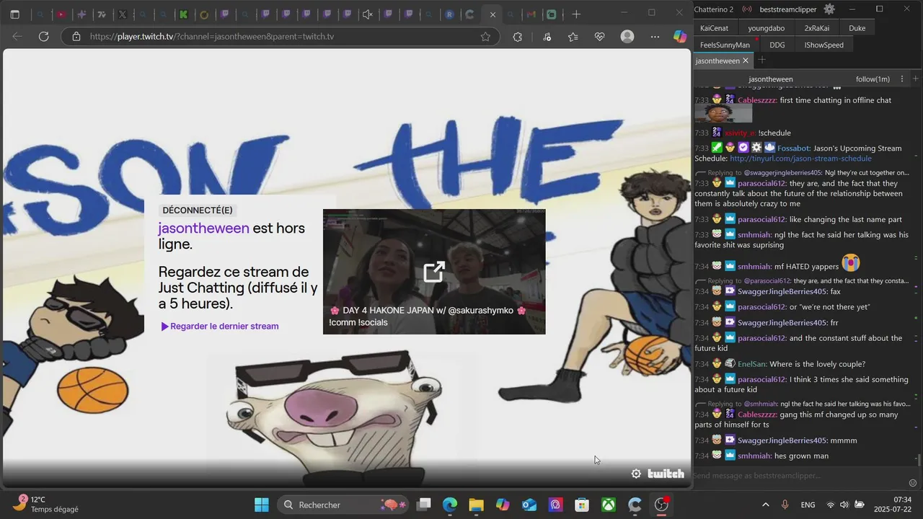Viewport: 923px width, 519px height.
Task: Click EnelSan username in chat
Action: [752, 364]
